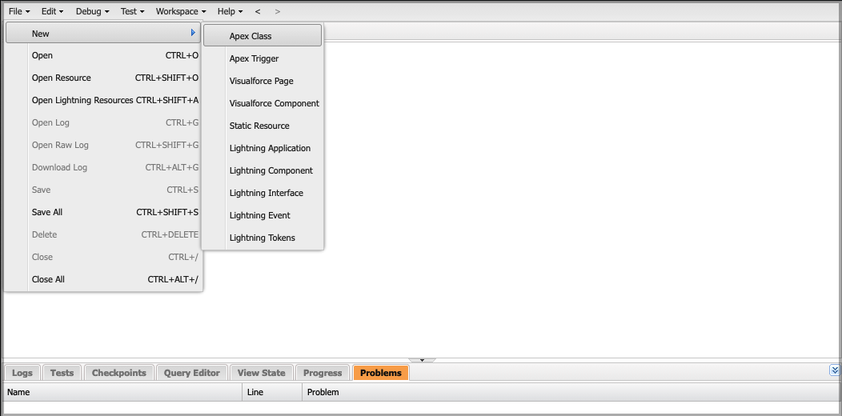Create a new Visualforce Component
Viewport: 842px width, 416px height.
[263, 103]
